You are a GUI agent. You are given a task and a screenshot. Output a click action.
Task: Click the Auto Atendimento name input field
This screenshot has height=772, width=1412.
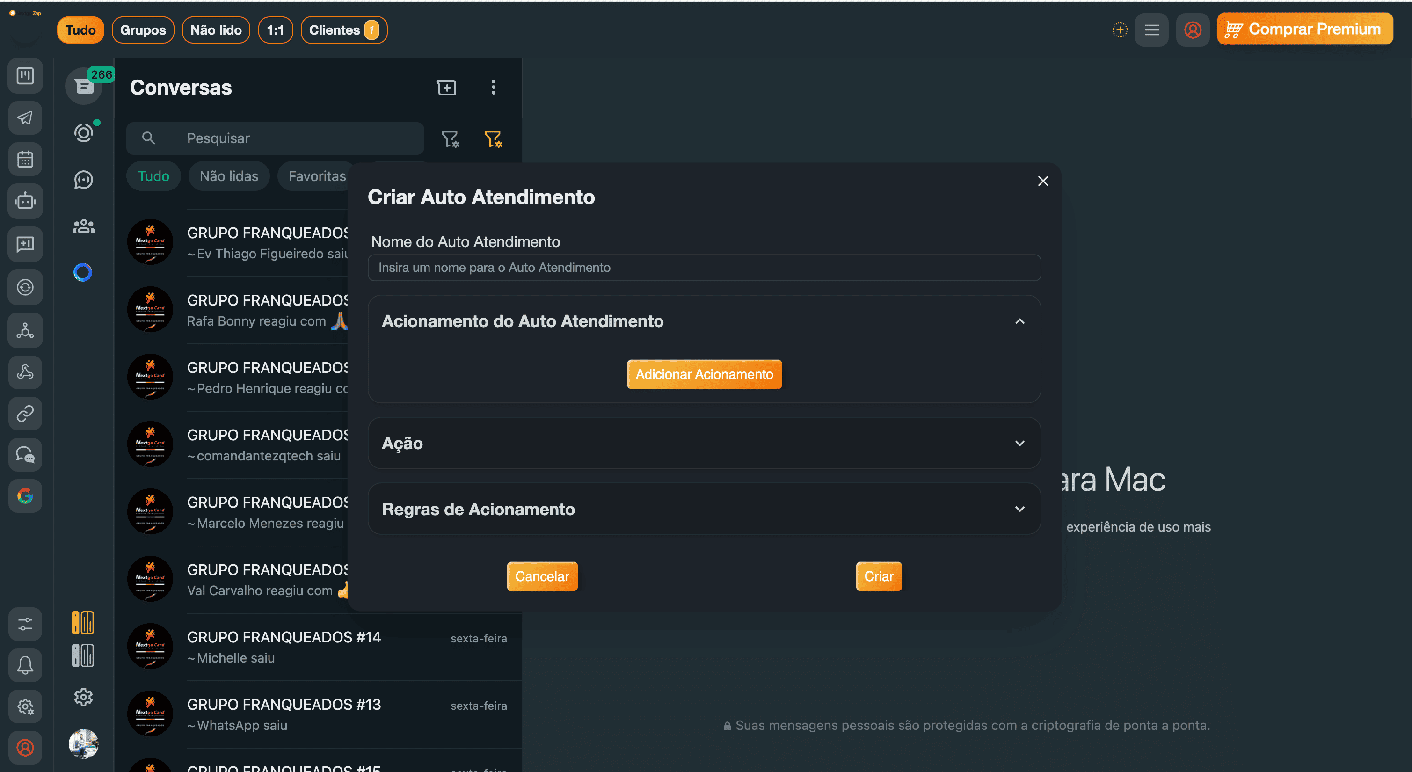coord(704,268)
